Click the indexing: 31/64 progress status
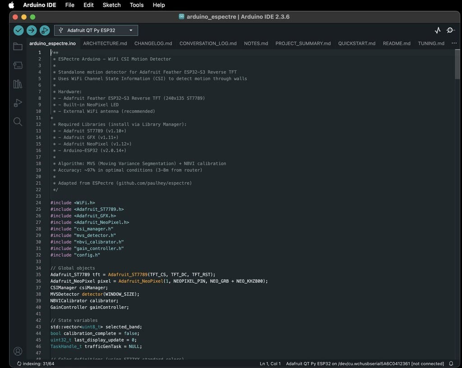 (x=36, y=363)
